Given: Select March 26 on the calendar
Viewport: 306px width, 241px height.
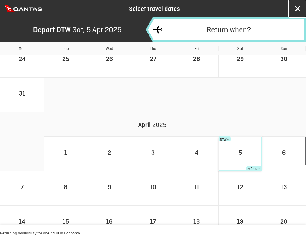Looking at the screenshot, I should pos(109,66).
